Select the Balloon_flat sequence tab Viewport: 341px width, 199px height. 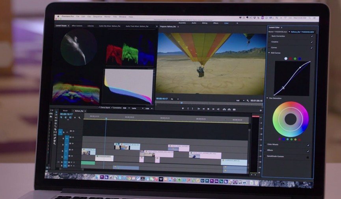[x=79, y=111]
